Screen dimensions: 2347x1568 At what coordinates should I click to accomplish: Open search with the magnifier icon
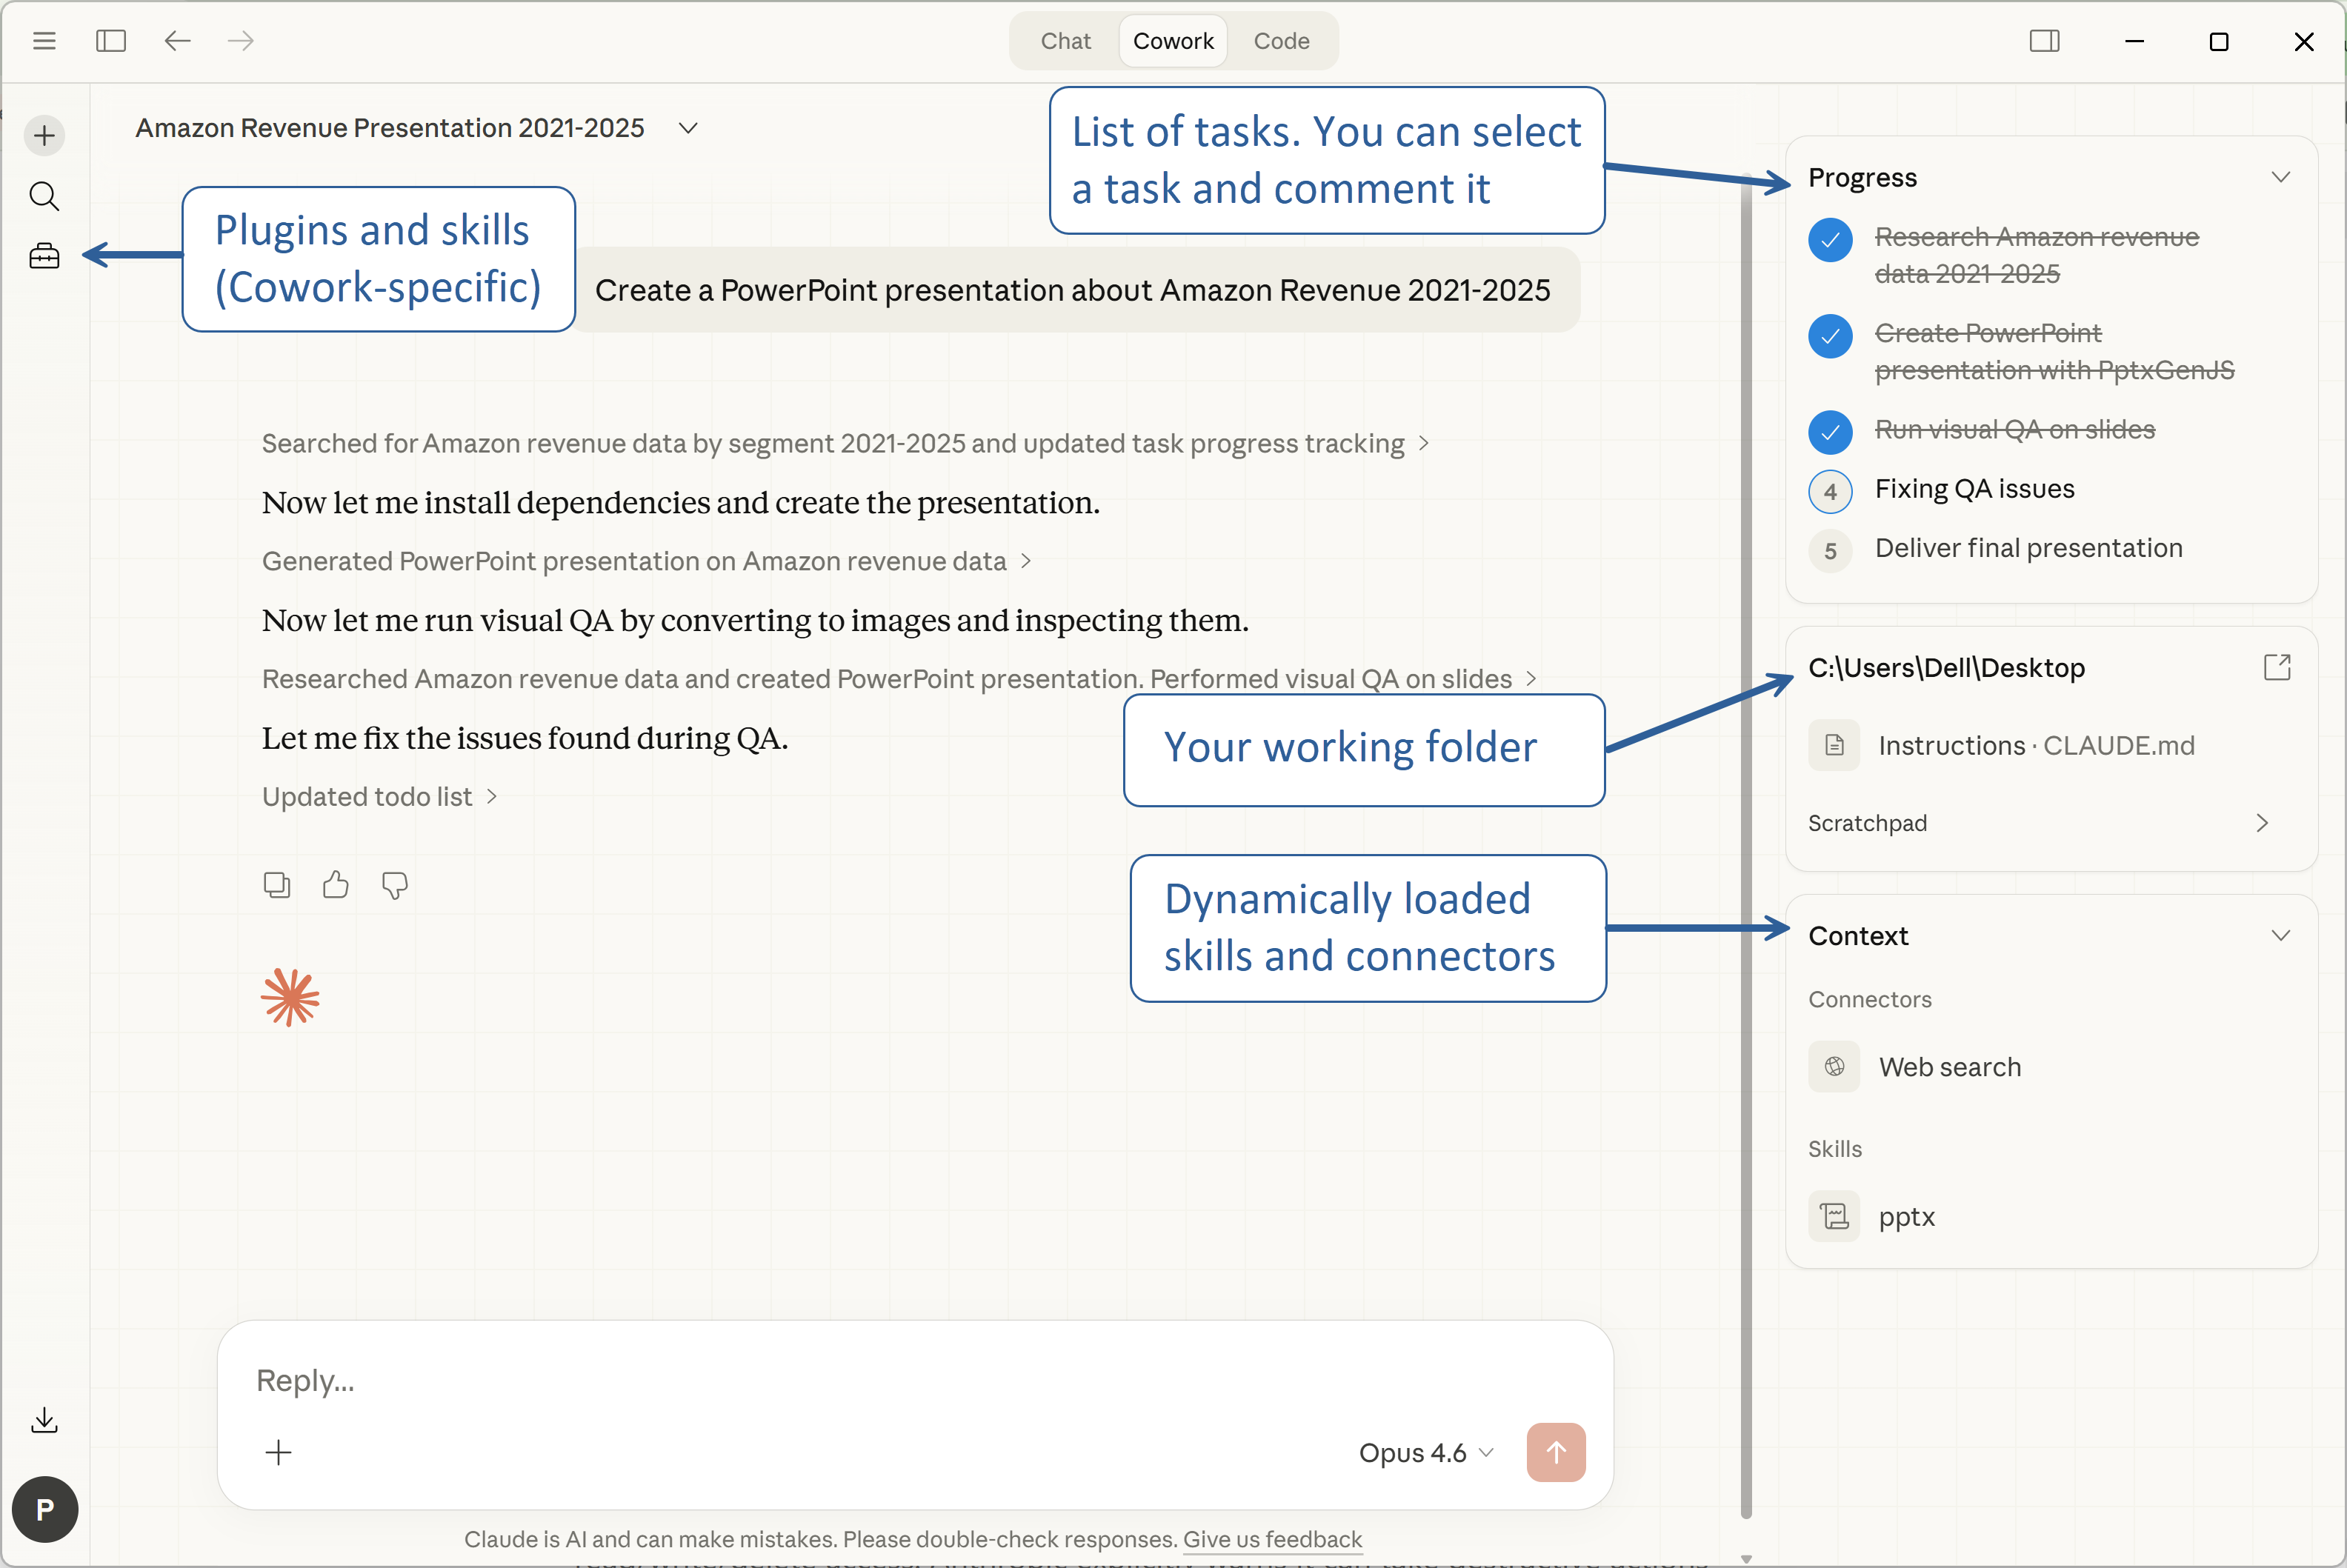(x=44, y=196)
